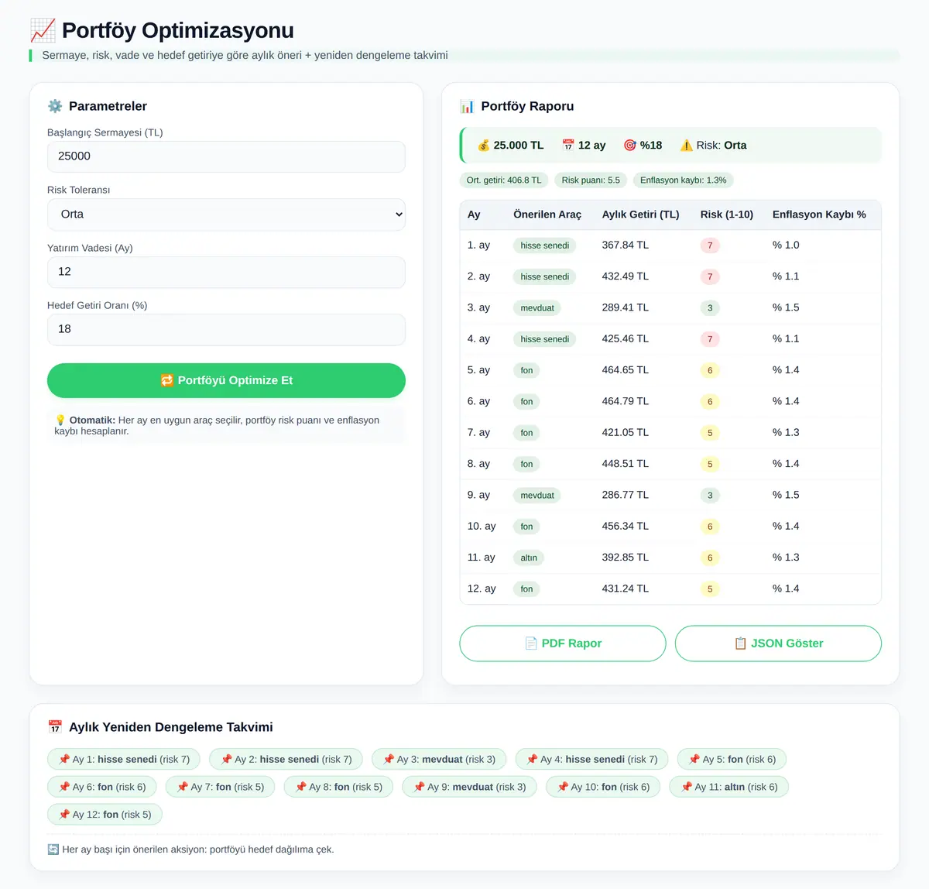Export with the PDF Rapor button

(563, 644)
